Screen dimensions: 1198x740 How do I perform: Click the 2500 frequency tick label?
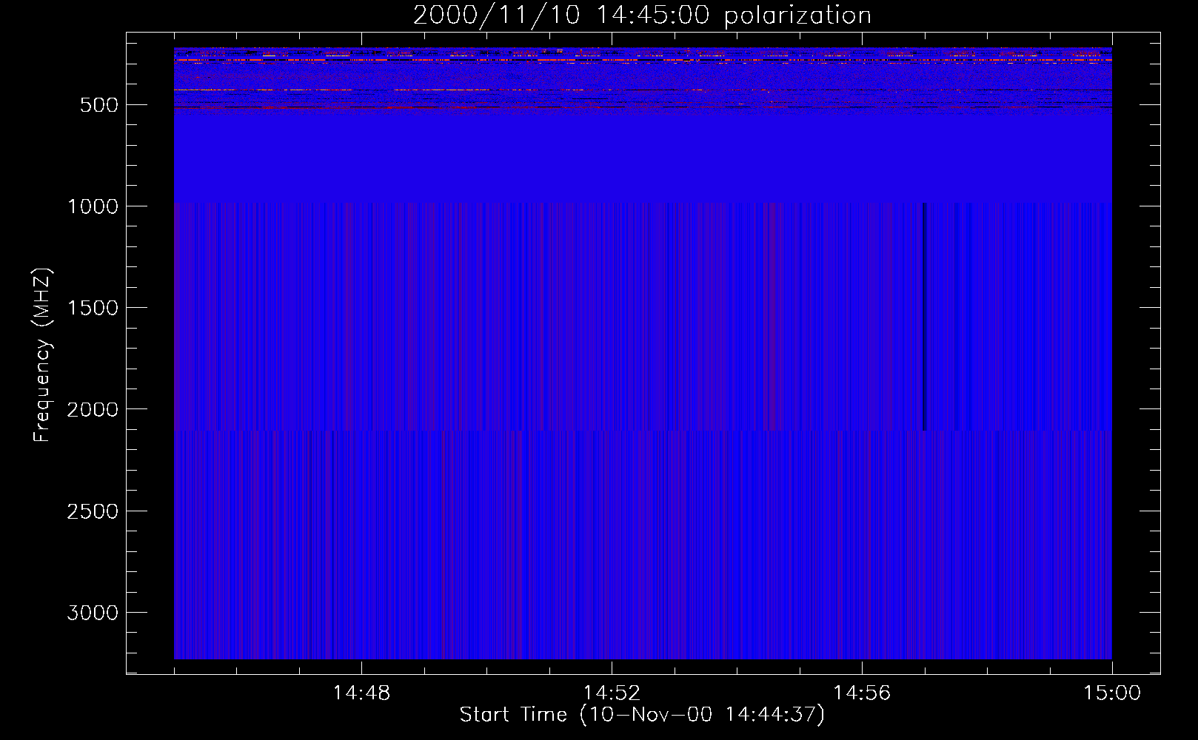point(91,511)
